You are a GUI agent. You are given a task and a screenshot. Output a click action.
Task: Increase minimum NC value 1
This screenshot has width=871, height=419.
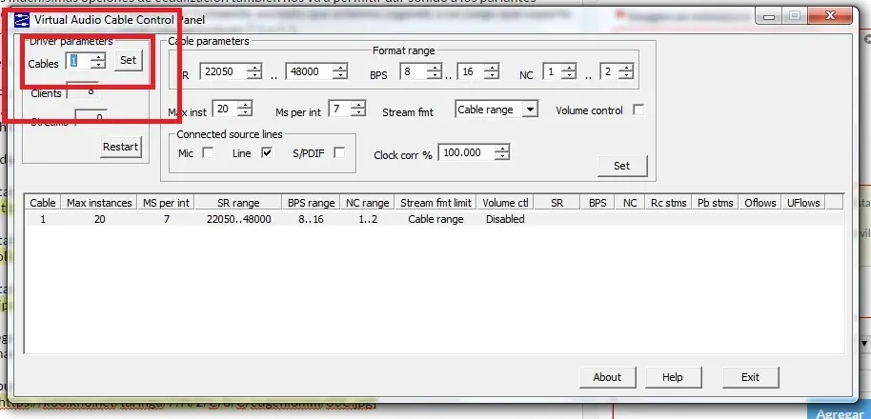[x=569, y=68]
